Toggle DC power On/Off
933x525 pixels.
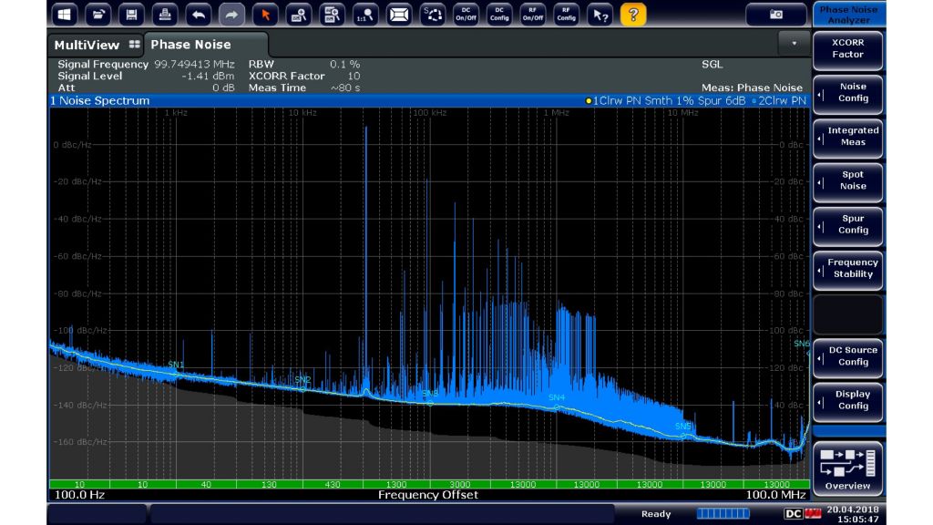coord(466,15)
